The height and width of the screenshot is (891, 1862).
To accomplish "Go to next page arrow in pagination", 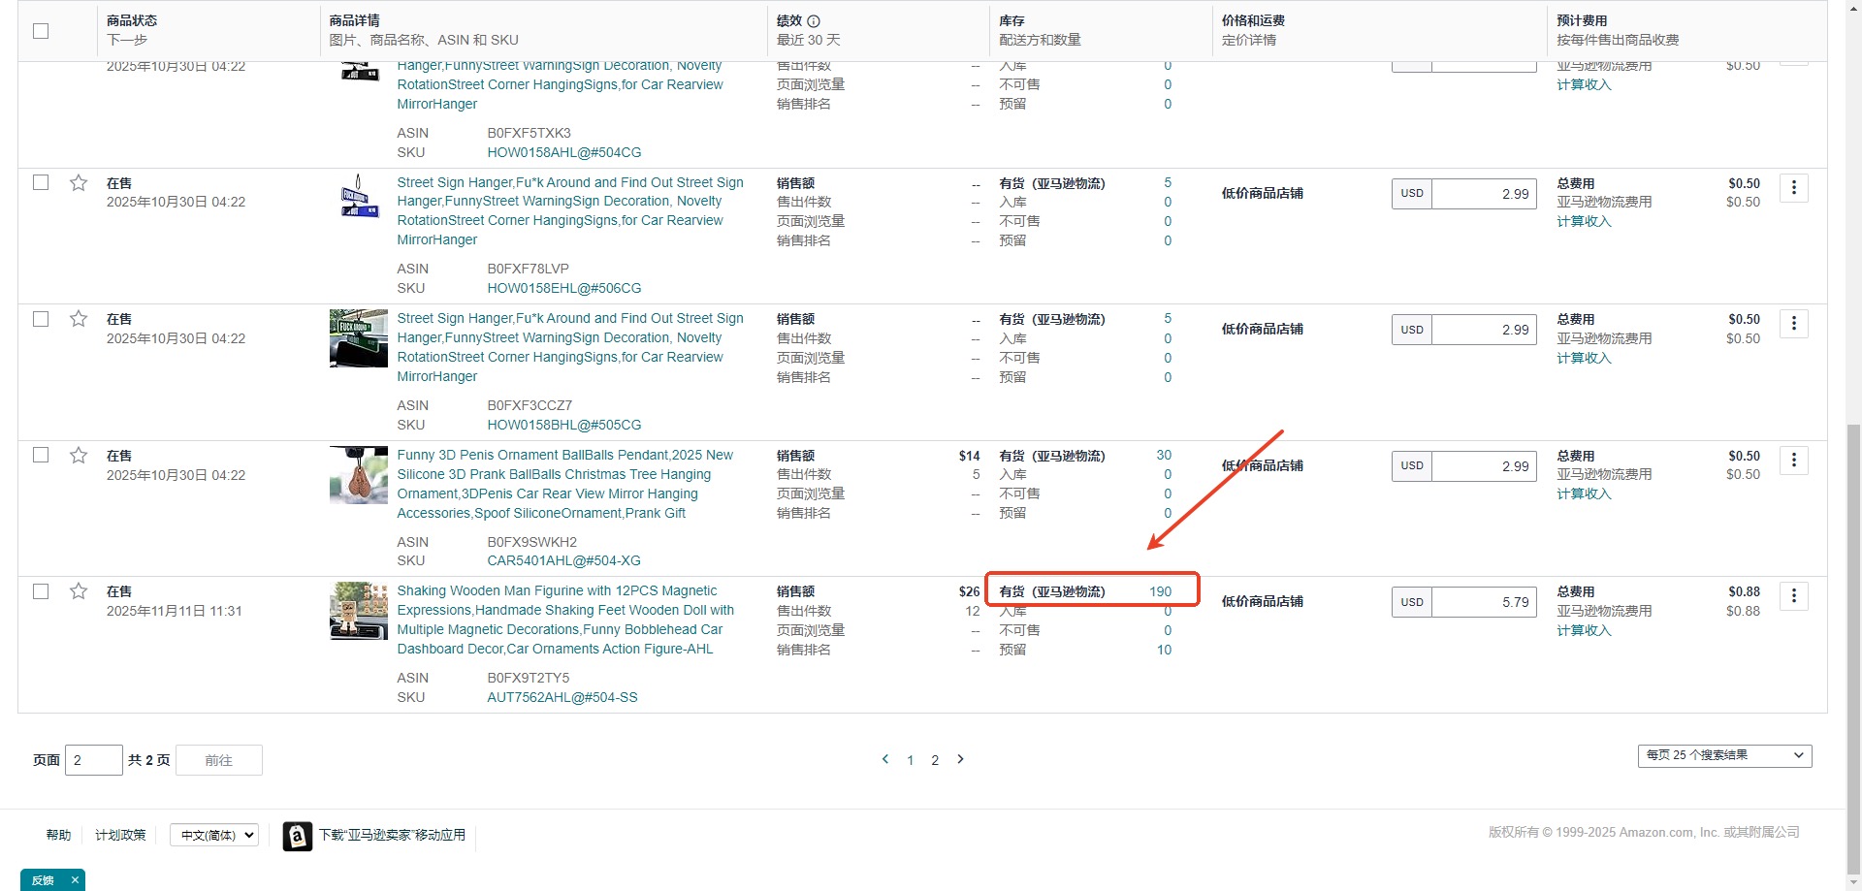I will point(960,759).
